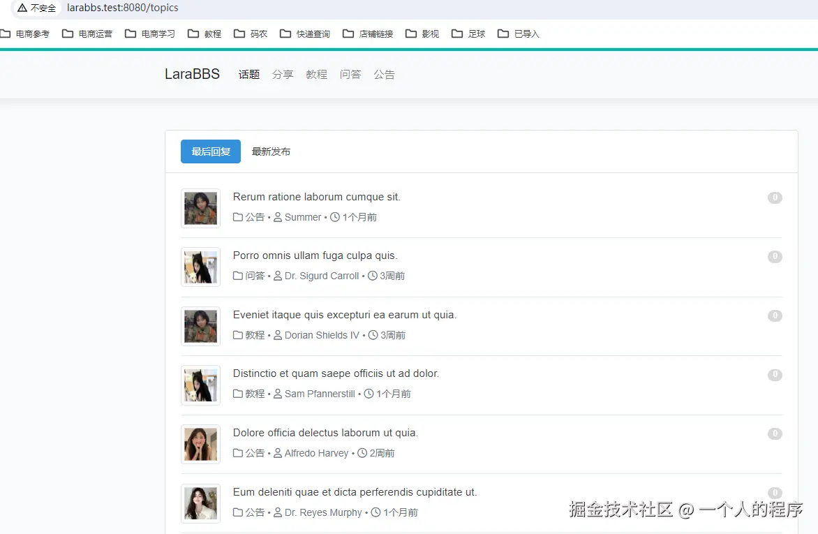Image resolution: width=818 pixels, height=534 pixels.
Task: Click the insecure site warning icon
Action: click(22, 8)
